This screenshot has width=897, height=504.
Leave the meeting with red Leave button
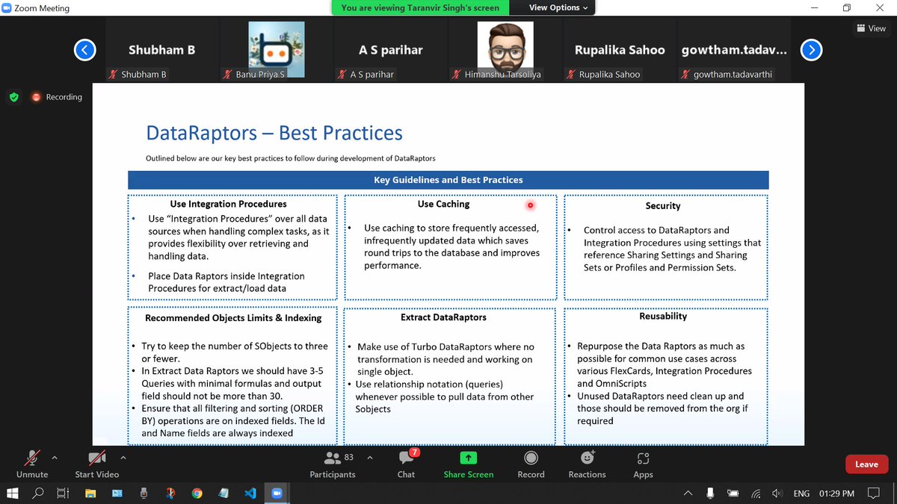pos(866,464)
